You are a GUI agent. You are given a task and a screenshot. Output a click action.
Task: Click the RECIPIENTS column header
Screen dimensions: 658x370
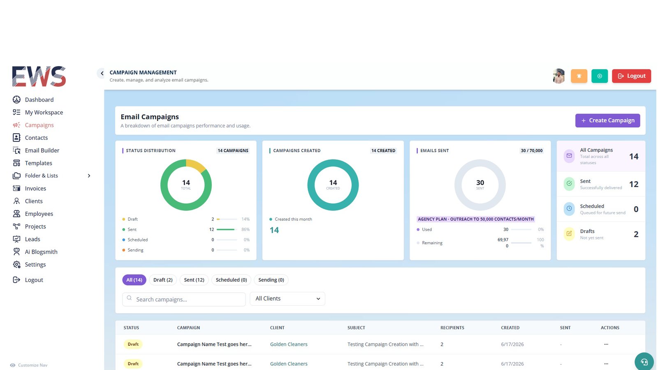(452, 328)
